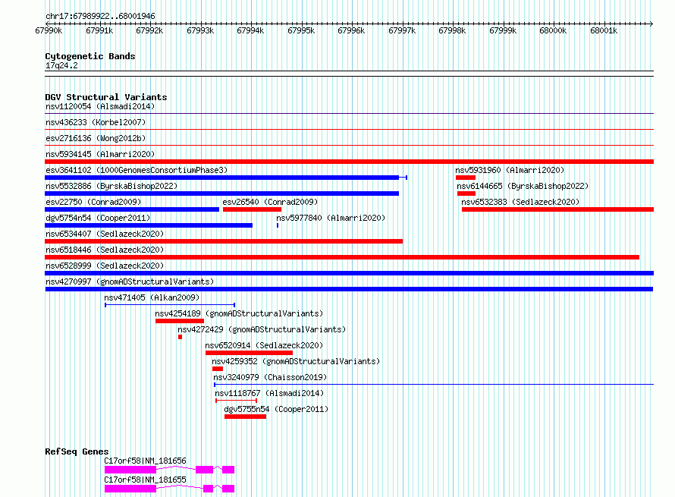Click the nsv6520914 (Sedlazeck2020) red bar
The height and width of the screenshot is (497, 675).
tap(249, 353)
